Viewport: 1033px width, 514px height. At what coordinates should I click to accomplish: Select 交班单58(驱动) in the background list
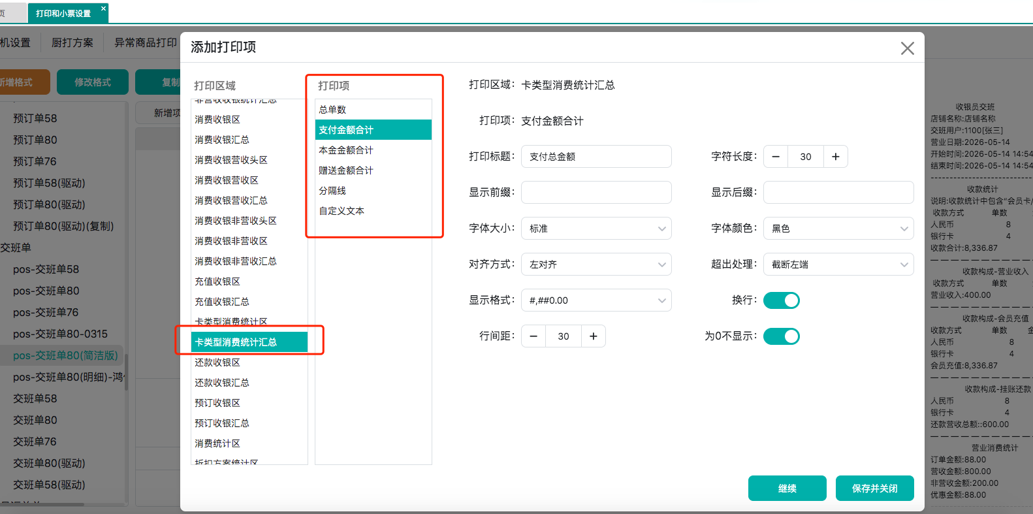click(x=50, y=485)
